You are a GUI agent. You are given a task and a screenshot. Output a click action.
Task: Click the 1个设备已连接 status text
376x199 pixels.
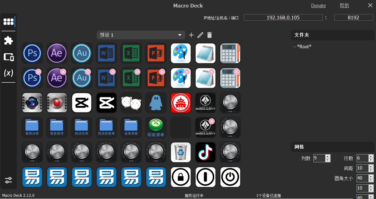tap(269, 196)
